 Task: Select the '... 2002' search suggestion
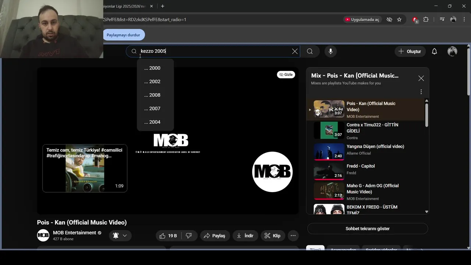[155, 82]
